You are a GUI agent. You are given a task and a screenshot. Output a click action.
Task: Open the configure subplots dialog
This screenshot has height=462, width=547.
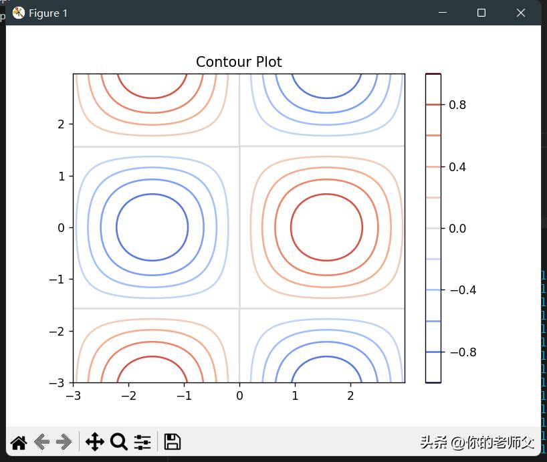(142, 441)
